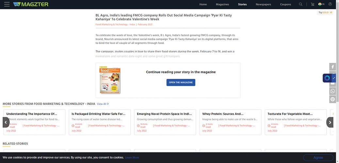Select the Stories menu item
The width and height of the screenshot is (339, 163).
click(242, 4)
